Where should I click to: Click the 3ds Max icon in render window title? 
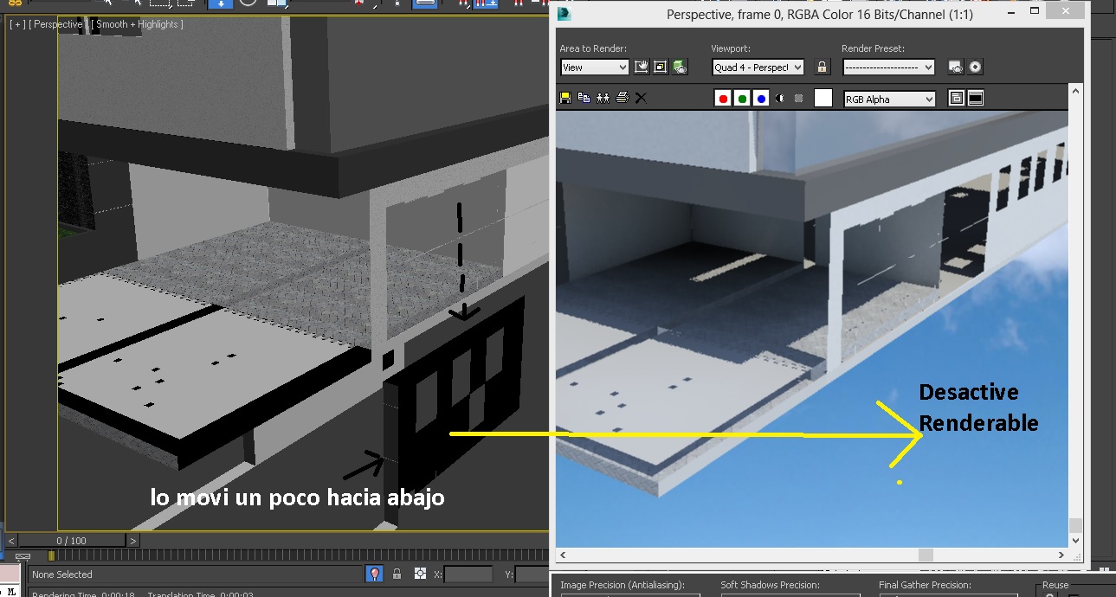click(564, 14)
